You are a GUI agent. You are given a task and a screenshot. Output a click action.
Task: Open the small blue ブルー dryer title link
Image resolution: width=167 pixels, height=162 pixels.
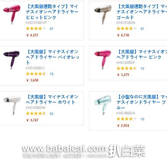pyautogui.click(x=142, y=102)
